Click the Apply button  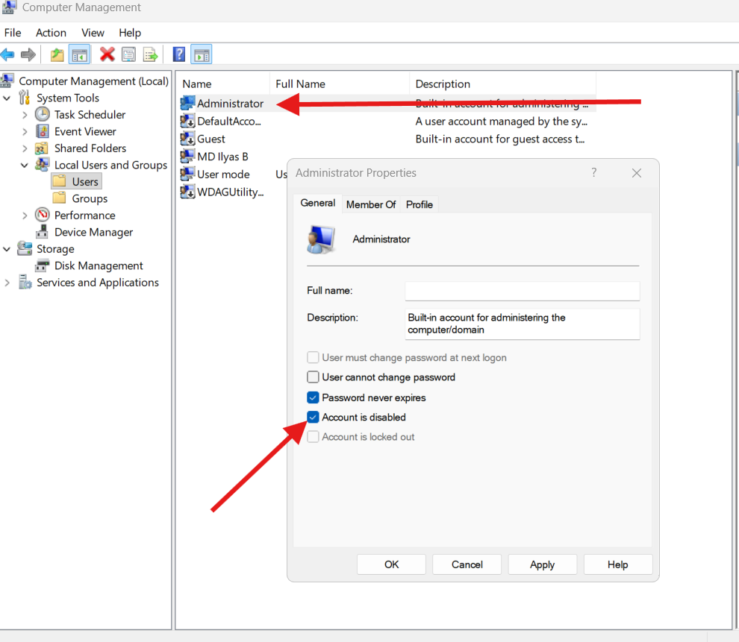[x=542, y=564]
